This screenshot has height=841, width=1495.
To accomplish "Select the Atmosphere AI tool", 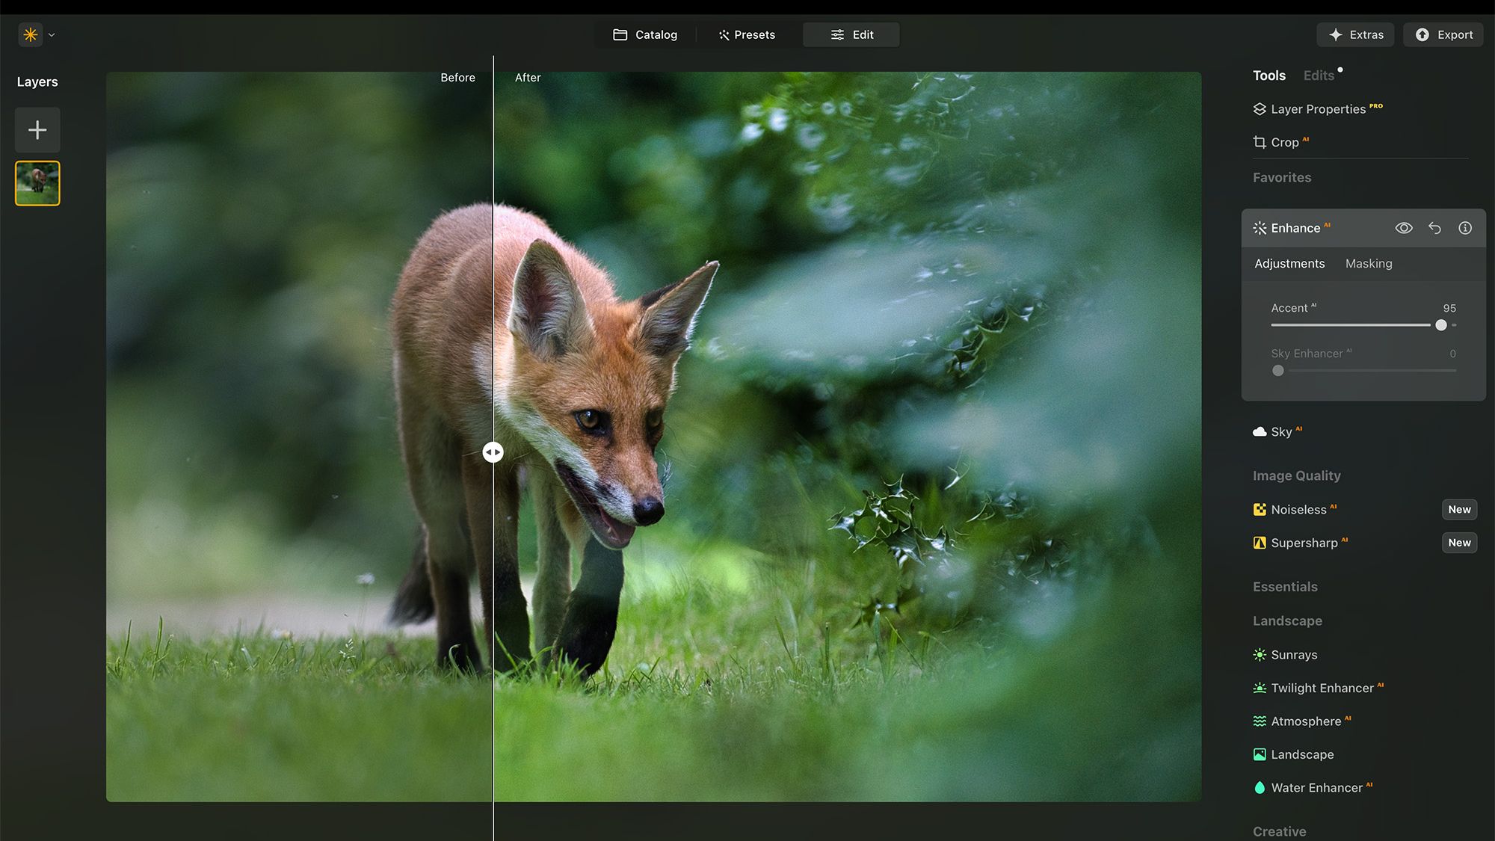I will [x=1306, y=721].
